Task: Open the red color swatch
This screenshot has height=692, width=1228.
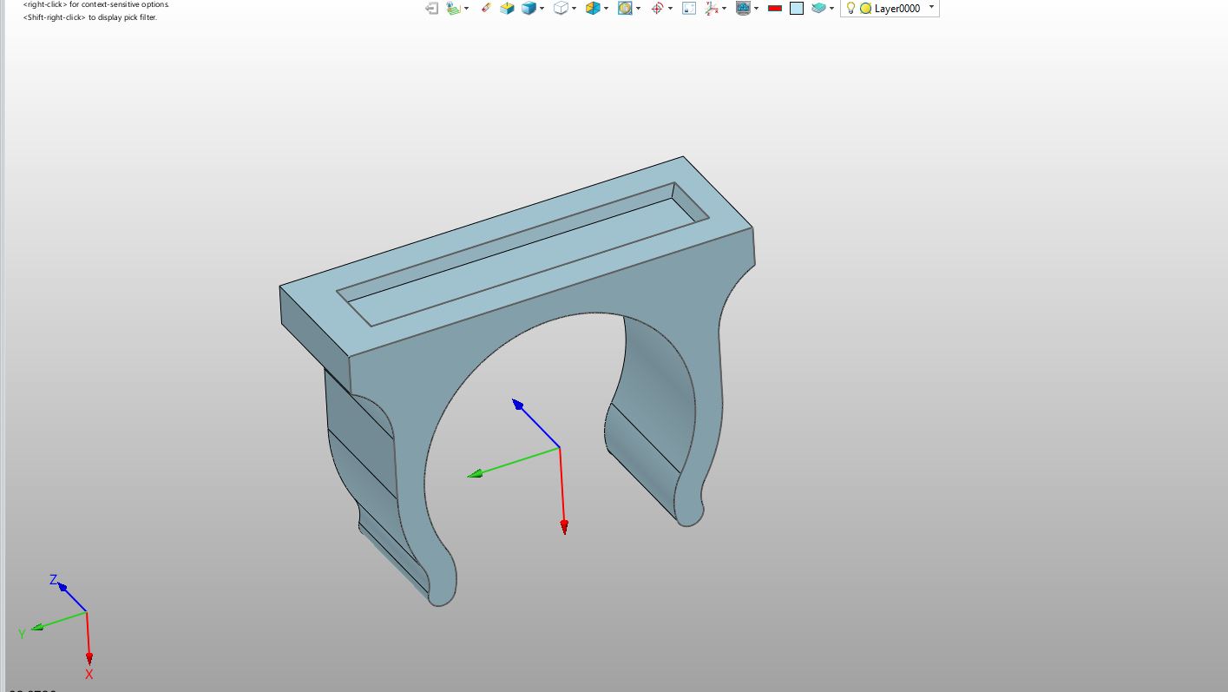Action: (x=775, y=8)
